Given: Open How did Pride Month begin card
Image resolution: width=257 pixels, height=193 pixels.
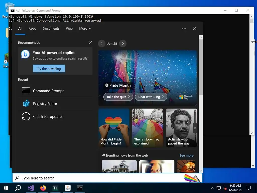Looking at the screenshot, I should [x=114, y=128].
